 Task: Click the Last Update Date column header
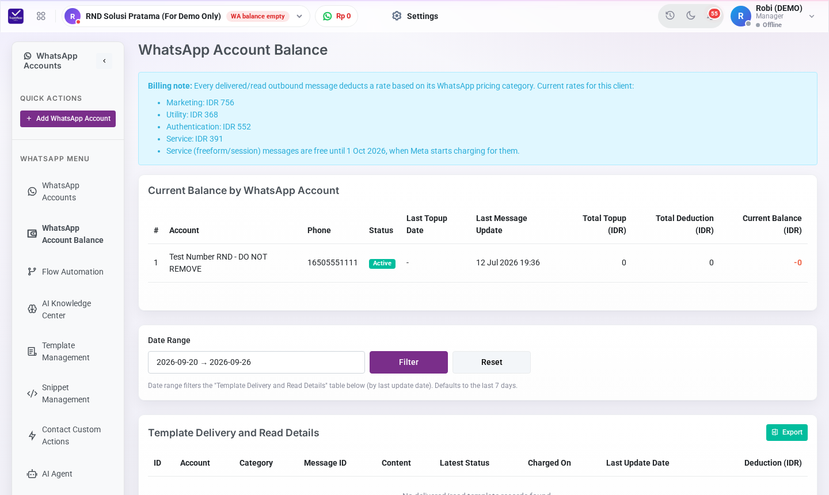point(637,463)
